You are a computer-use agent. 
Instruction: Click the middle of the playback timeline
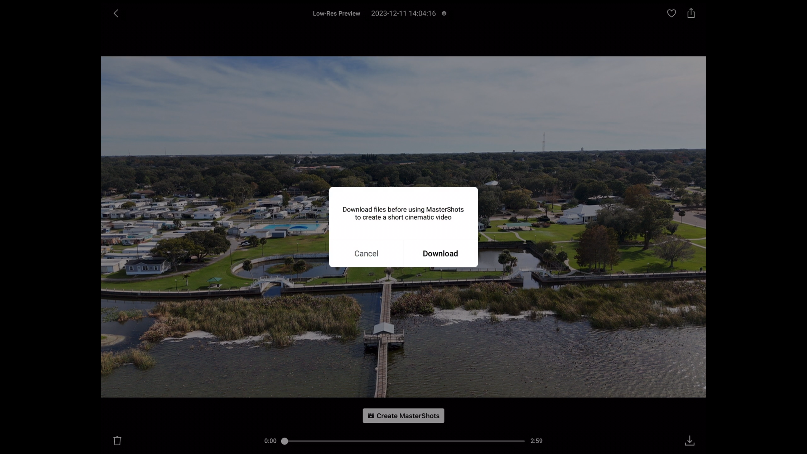point(404,441)
